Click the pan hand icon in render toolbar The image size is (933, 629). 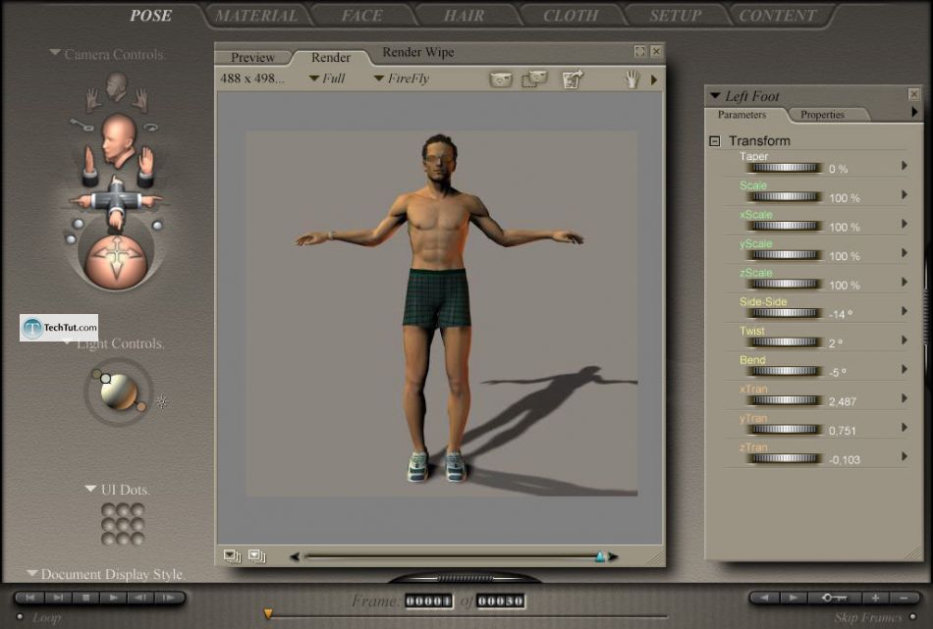(x=631, y=79)
